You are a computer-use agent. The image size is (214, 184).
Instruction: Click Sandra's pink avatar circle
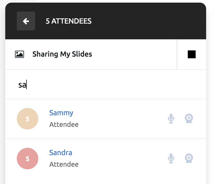[28, 159]
